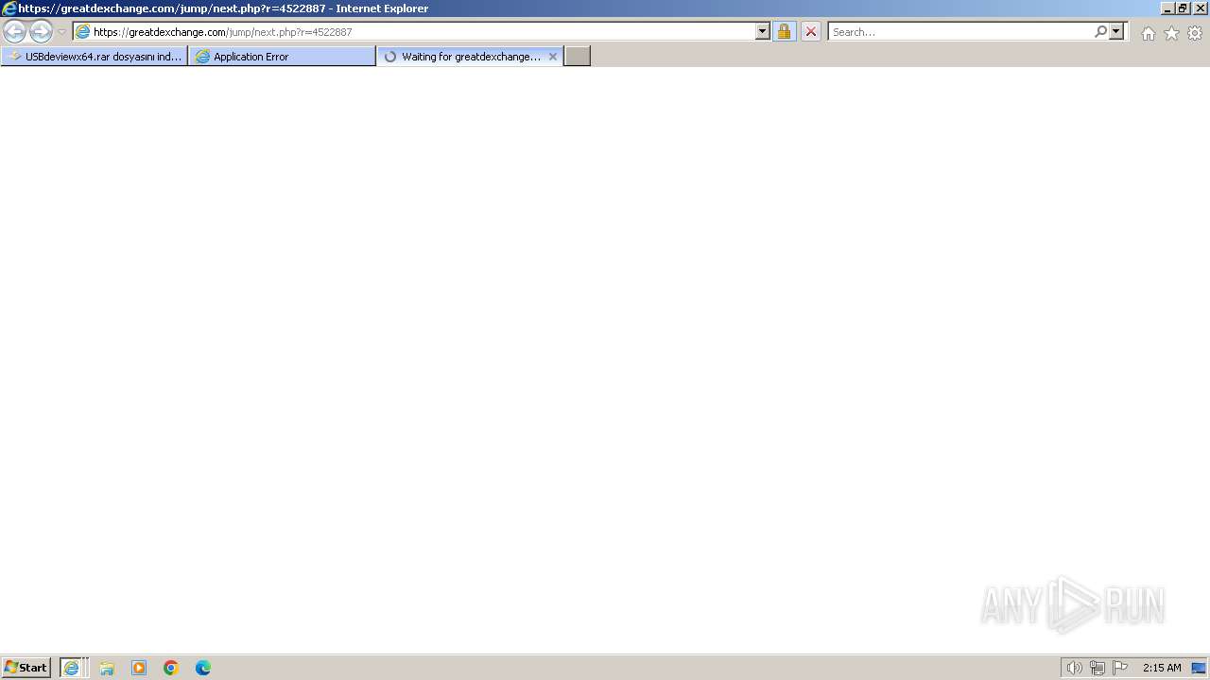Switch to Application Error tab
The image size is (1210, 680).
pos(282,57)
